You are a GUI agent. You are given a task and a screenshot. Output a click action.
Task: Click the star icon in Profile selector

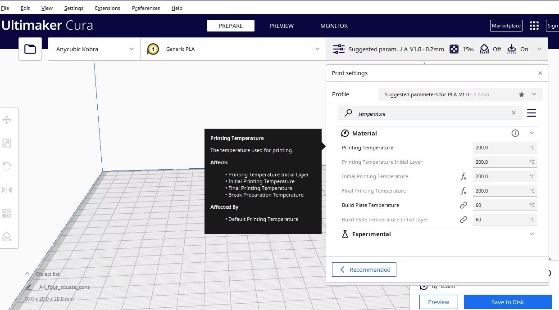pos(522,94)
